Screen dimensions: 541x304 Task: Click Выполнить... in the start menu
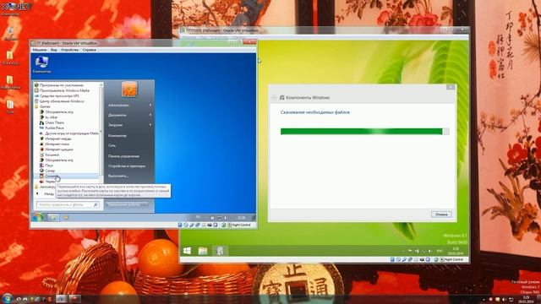[118, 176]
